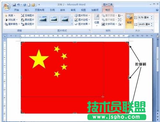Click the vertical scrollbar thumb
The height and width of the screenshot is (122, 160).
[158, 59]
